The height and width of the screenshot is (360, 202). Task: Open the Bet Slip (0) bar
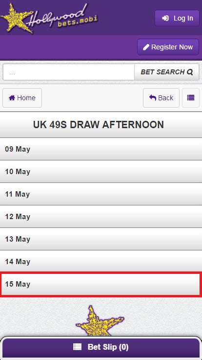101,347
